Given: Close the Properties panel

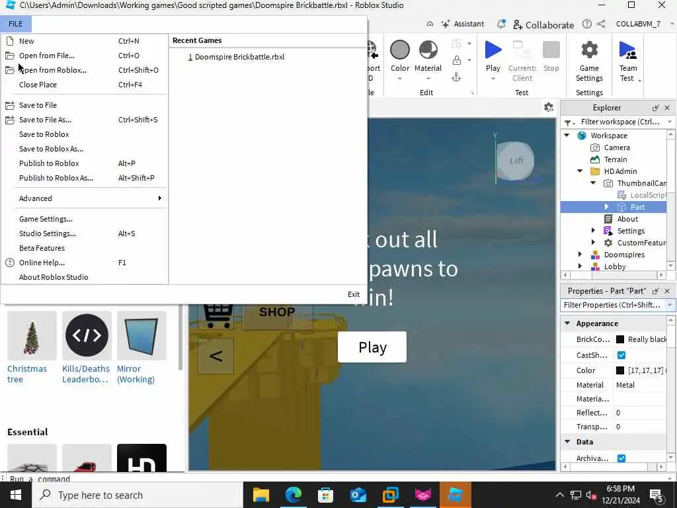Looking at the screenshot, I should (x=667, y=291).
